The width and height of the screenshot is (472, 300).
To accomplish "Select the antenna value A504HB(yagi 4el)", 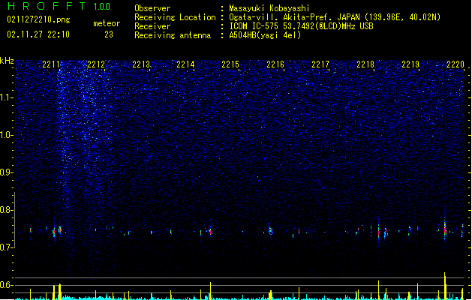I will pyautogui.click(x=265, y=35).
